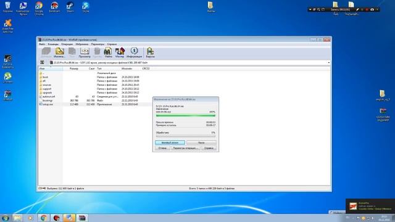Open the Bandicam desktop shortcut
The height and width of the screenshot is (222, 395).
click(54, 7)
